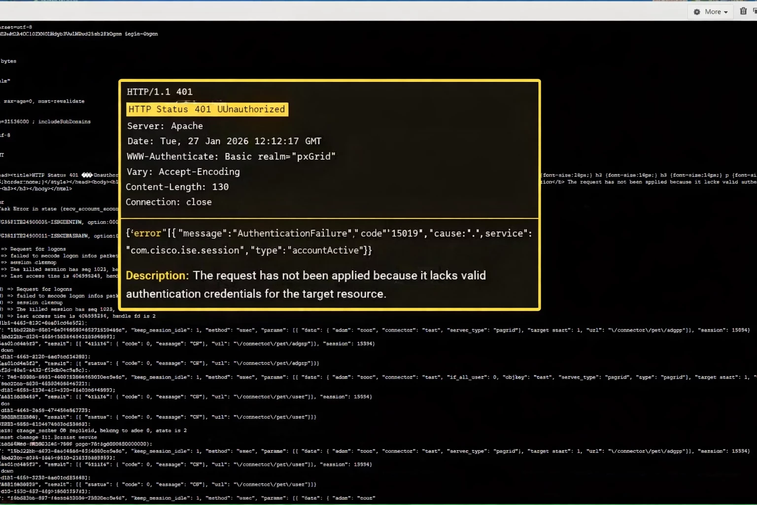757x505 pixels.
Task: Click the 'bytes' line in terminal output
Action: [9, 61]
